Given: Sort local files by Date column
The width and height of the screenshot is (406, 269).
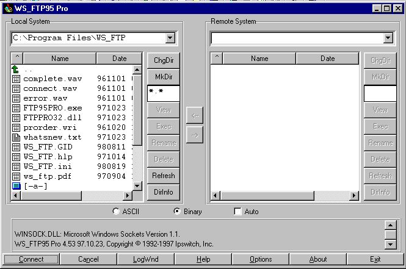Looking at the screenshot, I should tap(120, 58).
